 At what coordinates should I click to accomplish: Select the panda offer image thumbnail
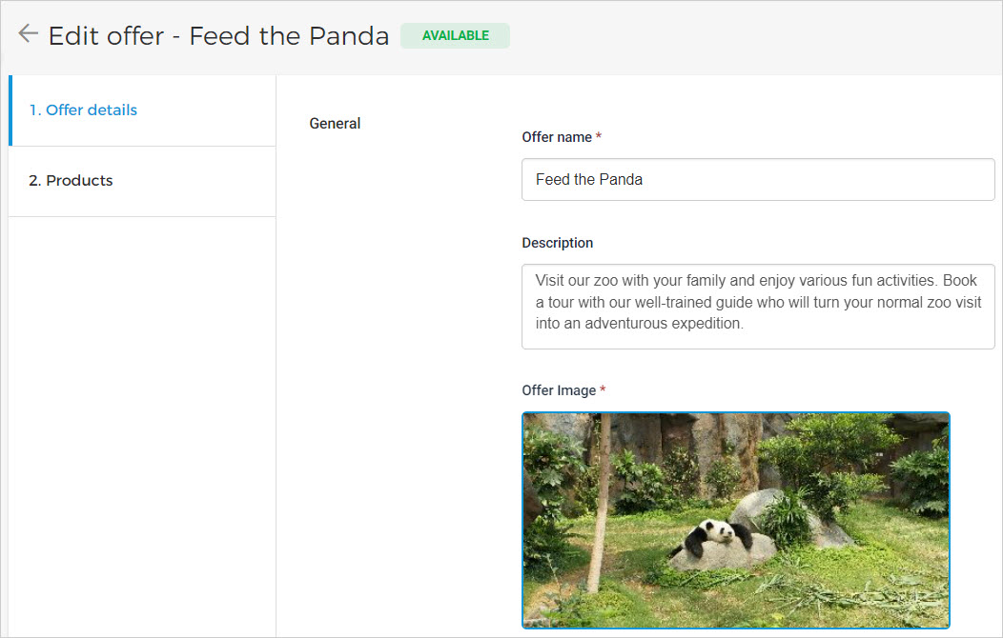(736, 521)
